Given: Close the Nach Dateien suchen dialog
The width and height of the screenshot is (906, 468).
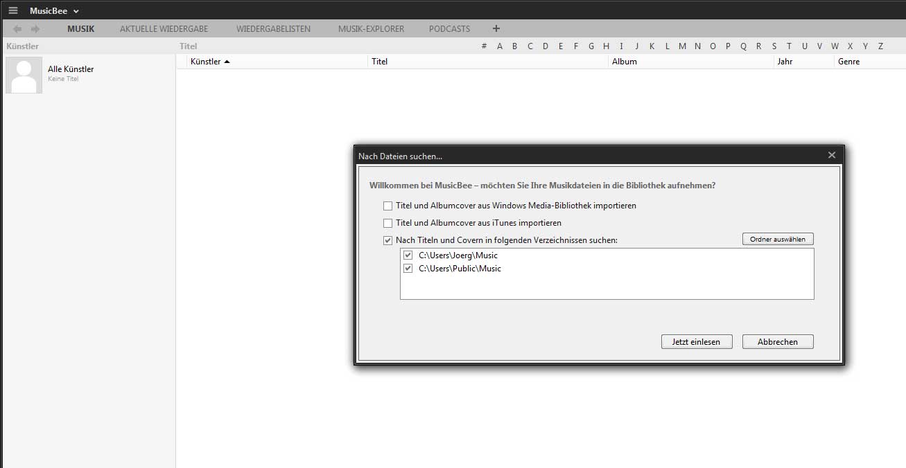Looking at the screenshot, I should tap(832, 155).
